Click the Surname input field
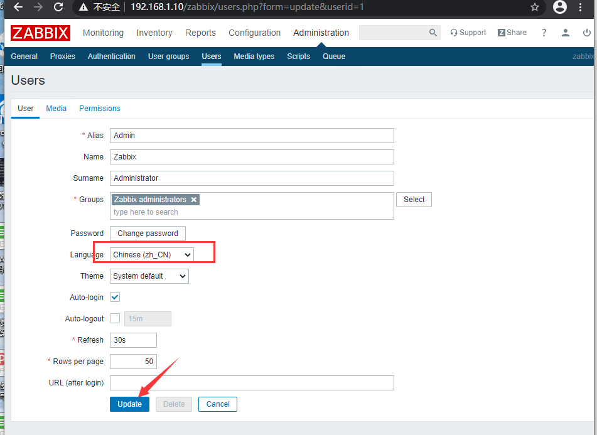597x435 pixels. click(252, 178)
